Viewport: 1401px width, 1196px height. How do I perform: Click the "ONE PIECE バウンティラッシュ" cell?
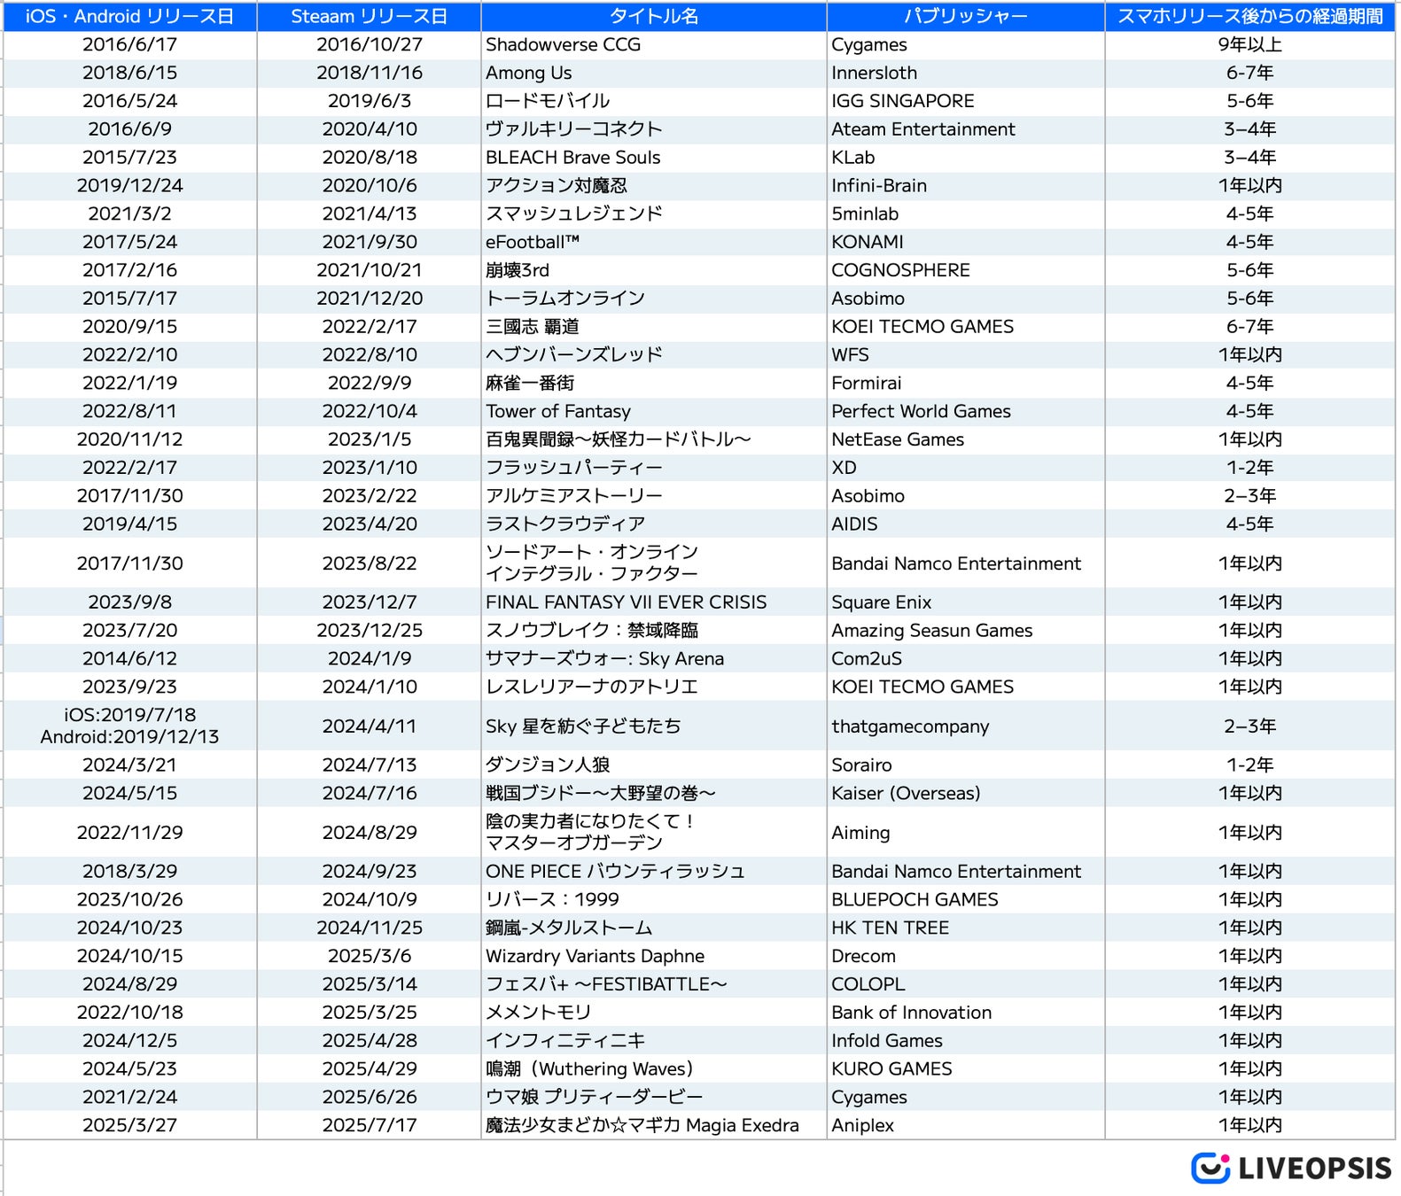coord(654,872)
